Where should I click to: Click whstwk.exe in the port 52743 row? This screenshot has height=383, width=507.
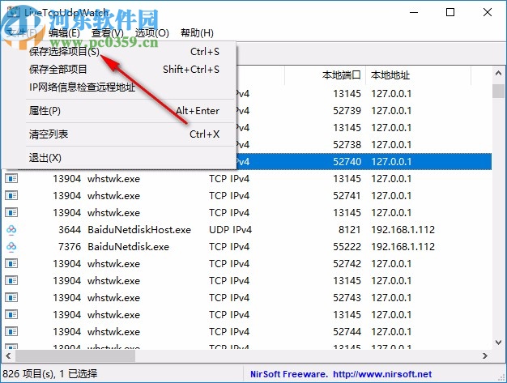(114, 298)
